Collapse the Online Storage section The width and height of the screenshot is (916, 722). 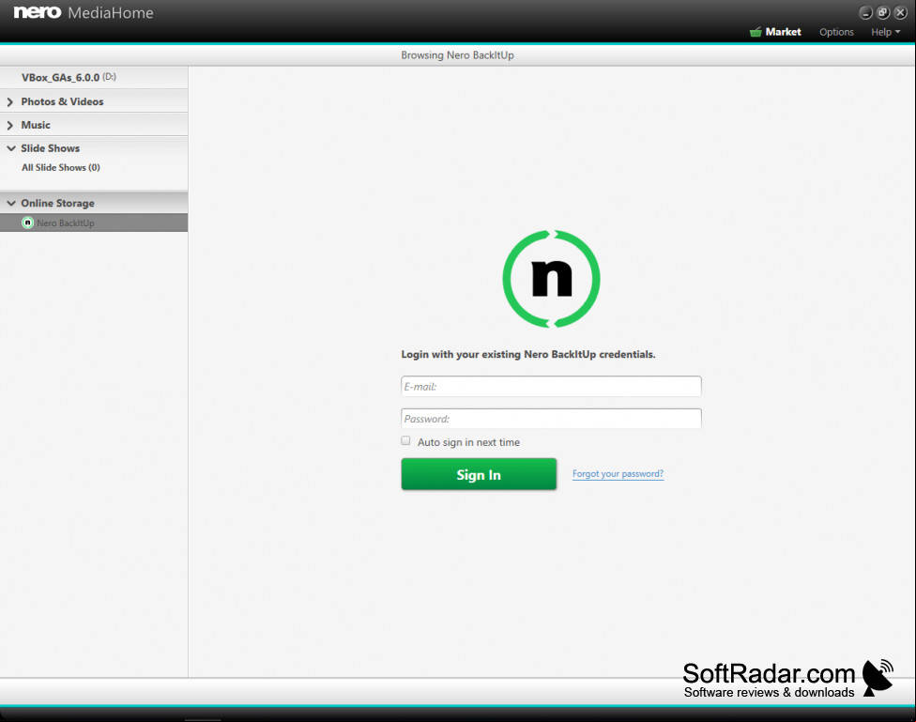[x=10, y=203]
